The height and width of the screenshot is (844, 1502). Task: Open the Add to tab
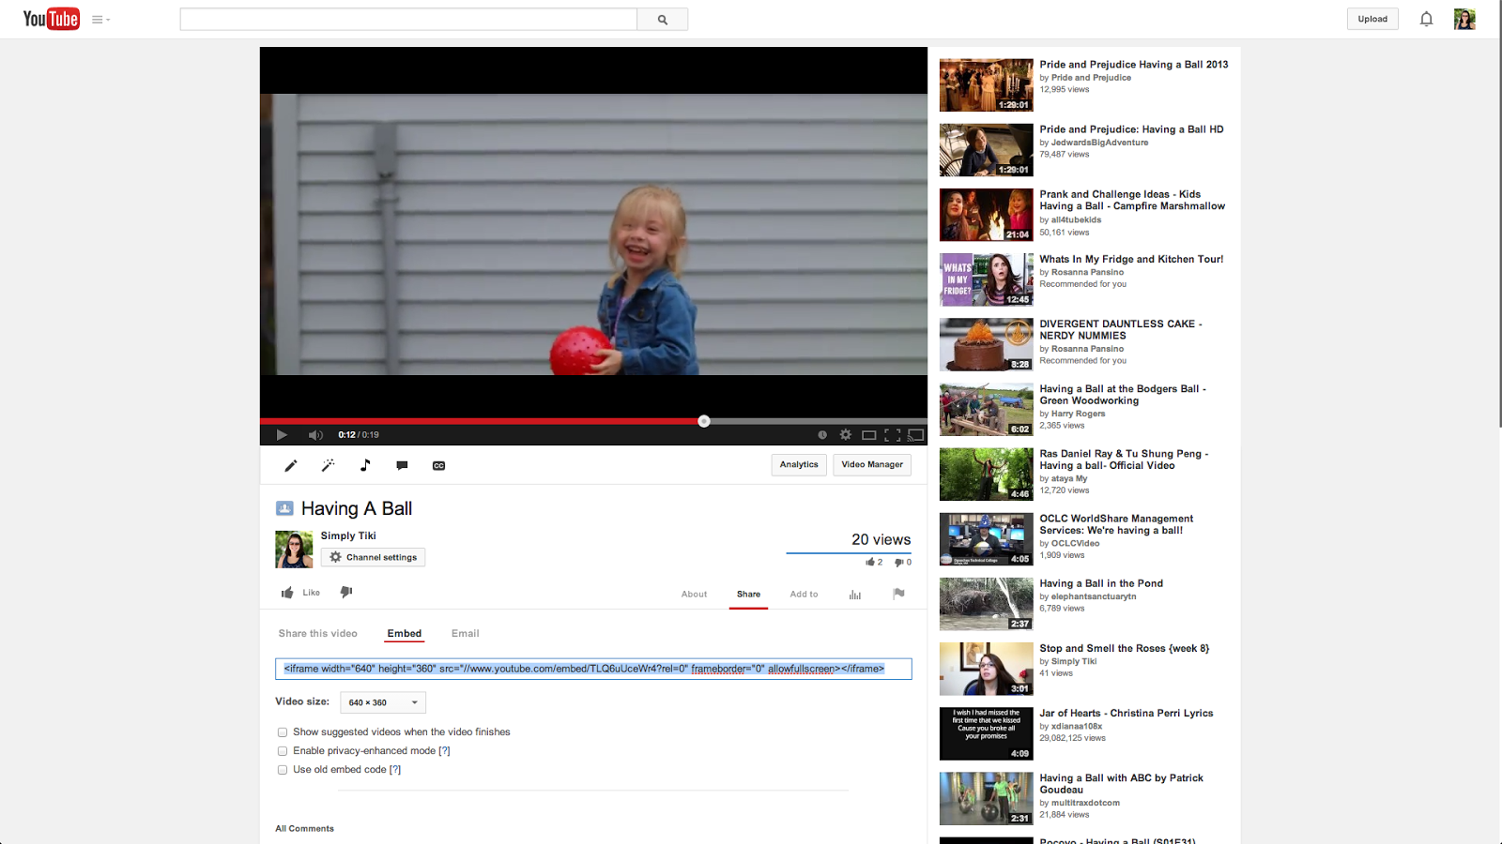tap(804, 594)
